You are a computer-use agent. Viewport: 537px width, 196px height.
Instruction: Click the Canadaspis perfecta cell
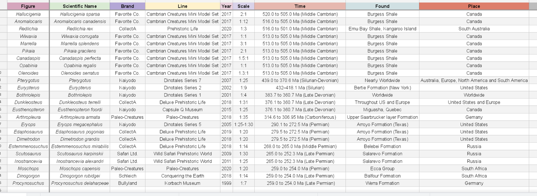click(80, 58)
